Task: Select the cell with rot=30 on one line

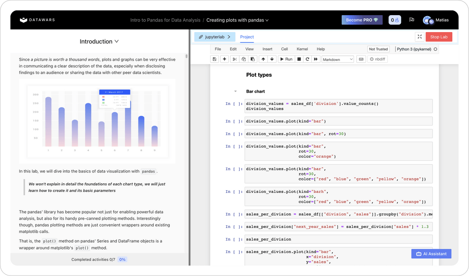Action: (338, 134)
